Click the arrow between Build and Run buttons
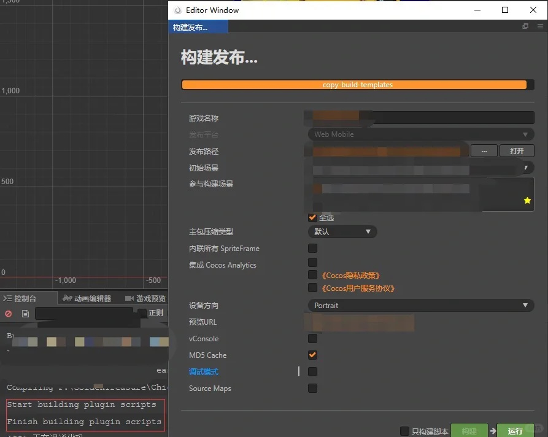 click(x=493, y=431)
